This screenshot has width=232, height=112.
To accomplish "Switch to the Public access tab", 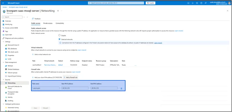I will tap(36, 24).
